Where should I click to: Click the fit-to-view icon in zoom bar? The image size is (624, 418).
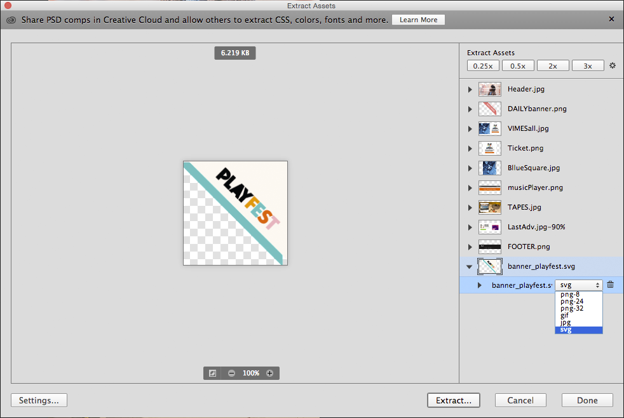[x=212, y=373]
